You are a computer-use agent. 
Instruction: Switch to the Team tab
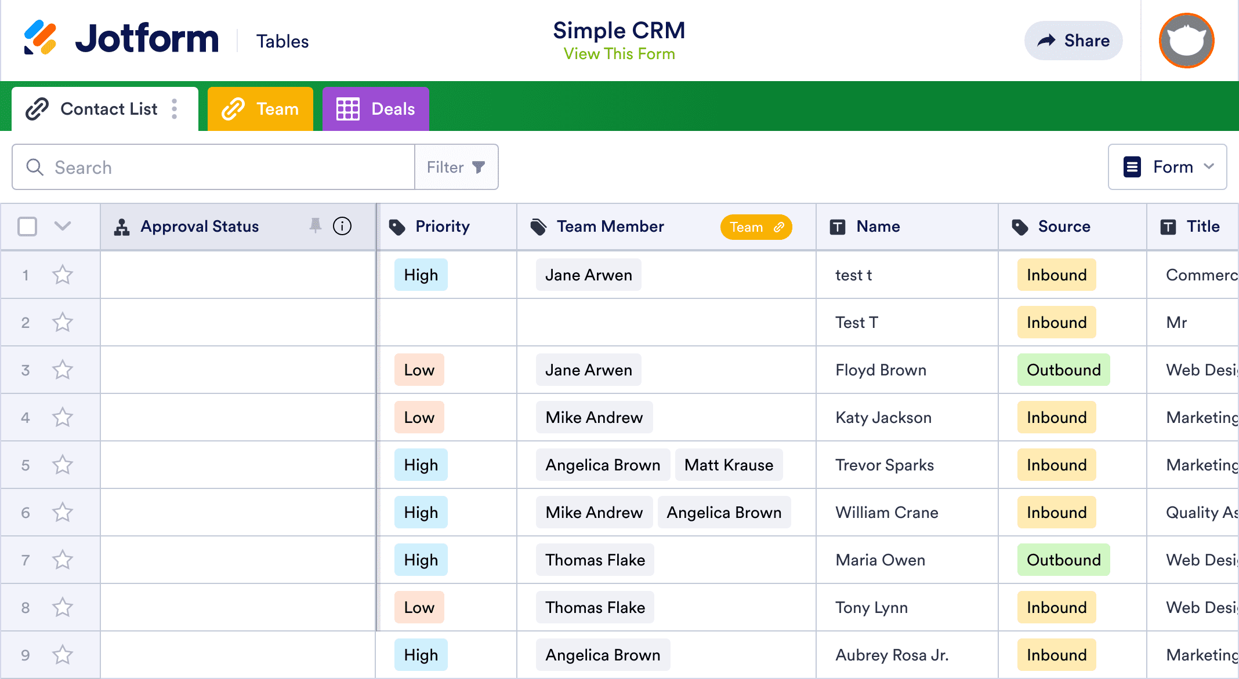point(260,108)
